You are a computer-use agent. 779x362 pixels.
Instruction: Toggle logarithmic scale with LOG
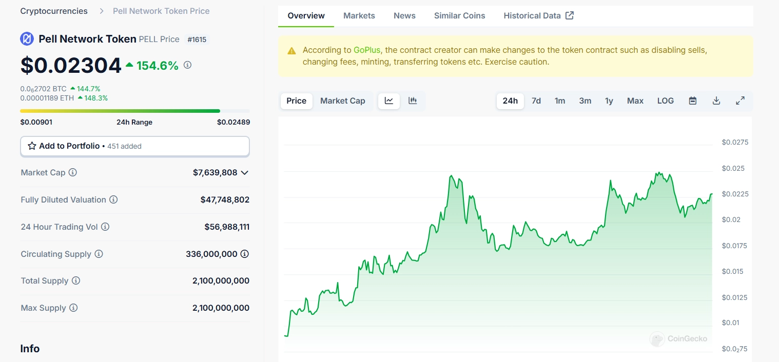pyautogui.click(x=665, y=100)
